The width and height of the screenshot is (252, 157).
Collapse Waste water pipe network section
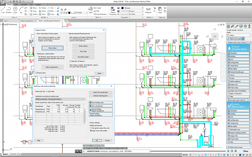248,100
